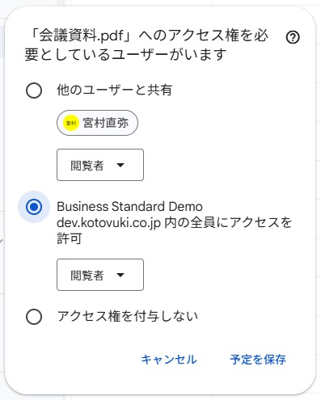Screen dimensions: 321x400
Task: Open the help question mark icon
Action: [293, 37]
